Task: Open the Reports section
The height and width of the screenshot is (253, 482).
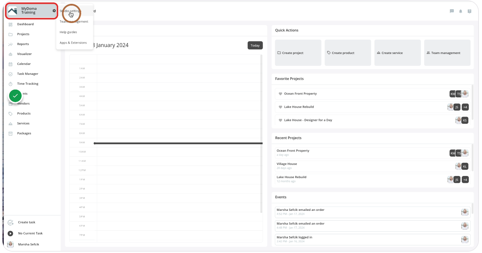Action: (23, 44)
